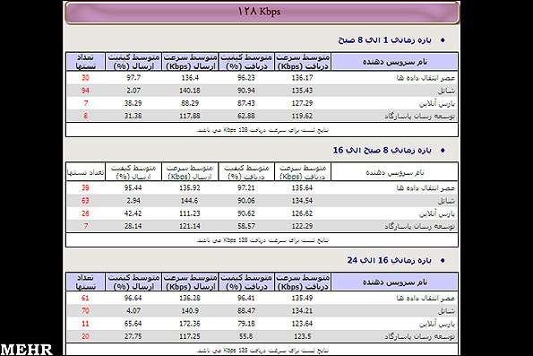Click the value 95.44
533x356 pixels.
pos(133,188)
